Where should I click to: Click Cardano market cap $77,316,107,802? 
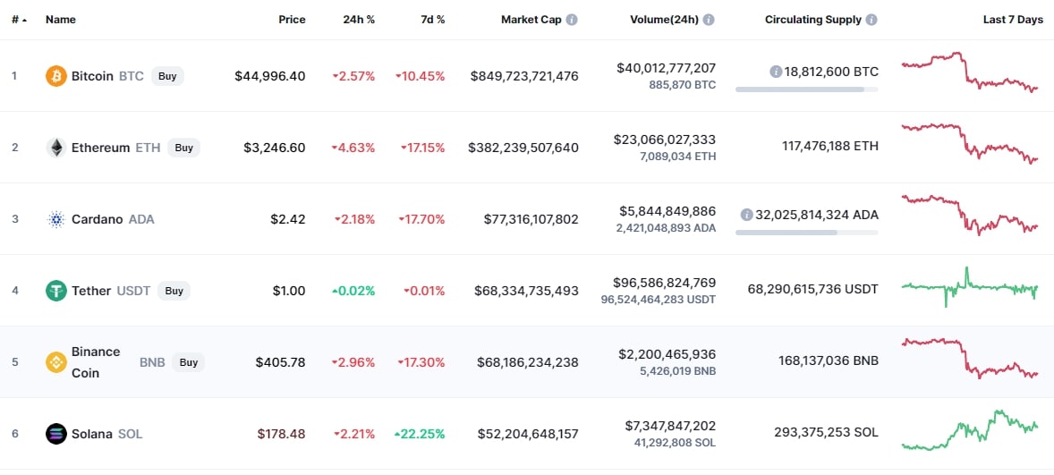point(531,219)
